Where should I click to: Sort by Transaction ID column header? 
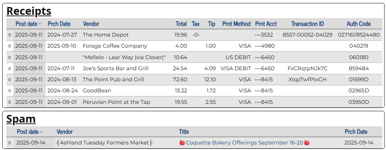tap(307, 24)
